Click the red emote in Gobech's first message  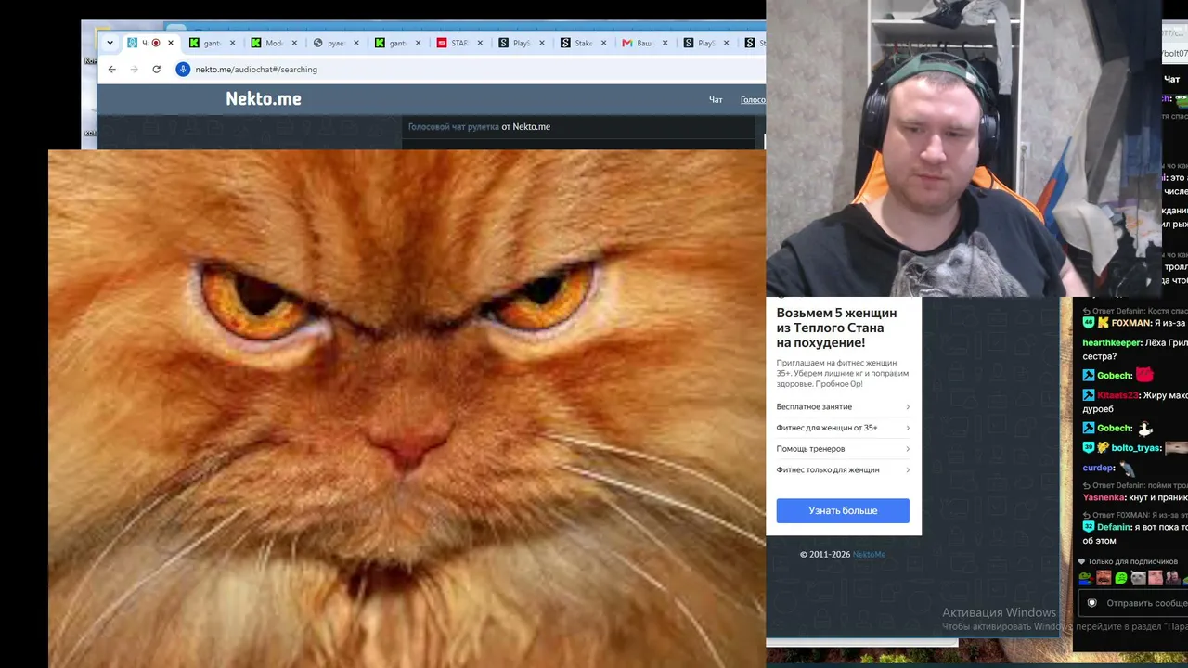1144,375
